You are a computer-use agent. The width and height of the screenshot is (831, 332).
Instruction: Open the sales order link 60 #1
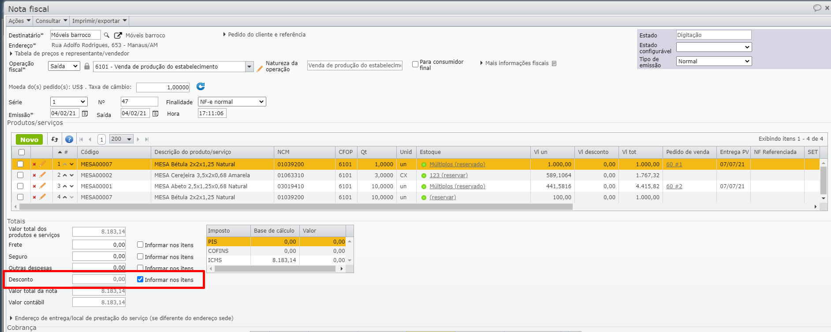(x=674, y=164)
